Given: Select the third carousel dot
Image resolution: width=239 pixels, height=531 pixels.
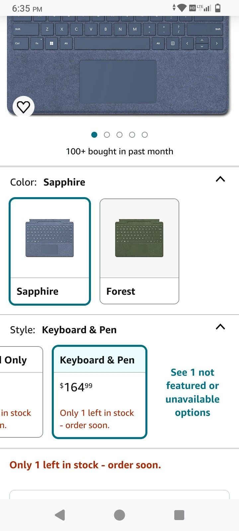Looking at the screenshot, I should coord(119,135).
